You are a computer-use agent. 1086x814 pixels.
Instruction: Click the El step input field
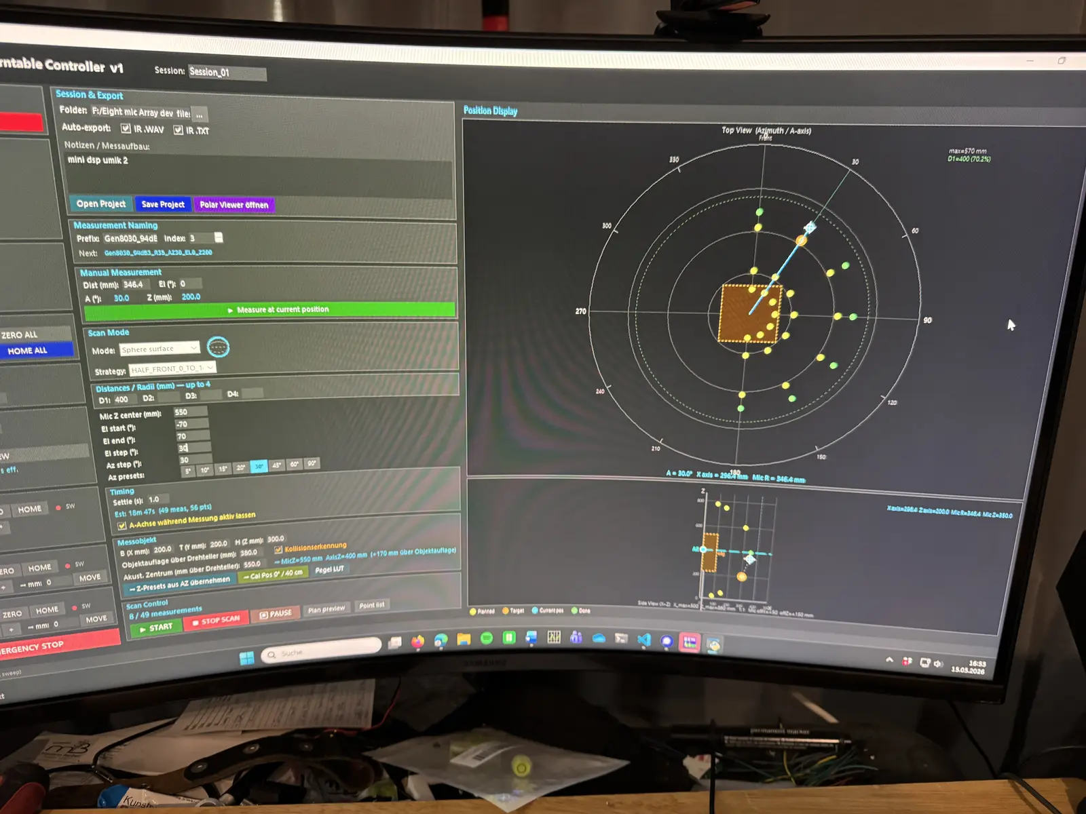pos(194,448)
